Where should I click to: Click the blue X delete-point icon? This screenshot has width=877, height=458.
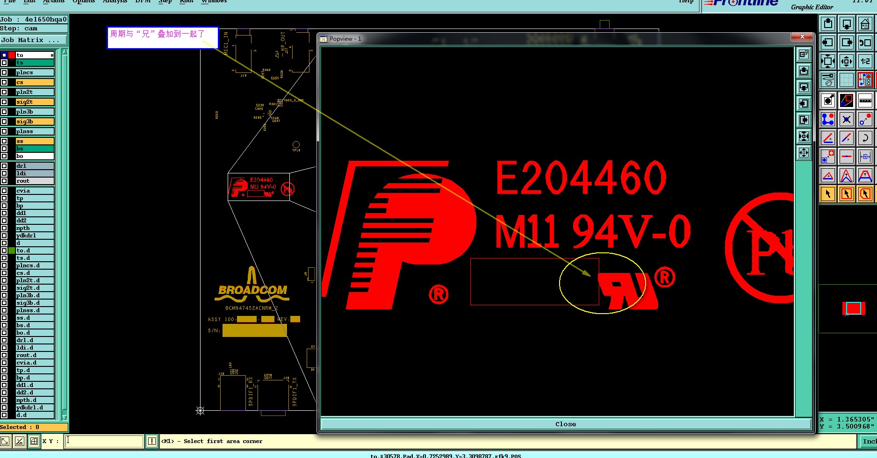click(x=847, y=119)
